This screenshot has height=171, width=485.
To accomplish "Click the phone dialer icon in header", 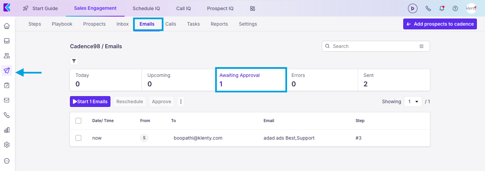I will [428, 8].
